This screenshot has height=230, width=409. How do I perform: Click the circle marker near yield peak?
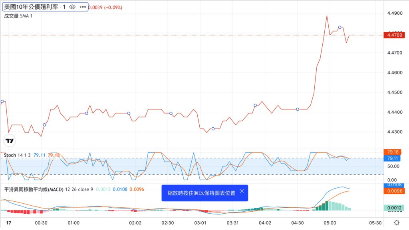point(340,27)
